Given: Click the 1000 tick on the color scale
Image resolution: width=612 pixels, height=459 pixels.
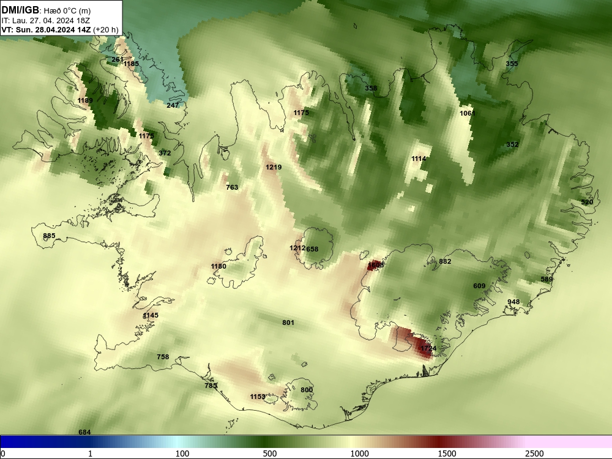Looking at the screenshot, I should tap(359, 453).
